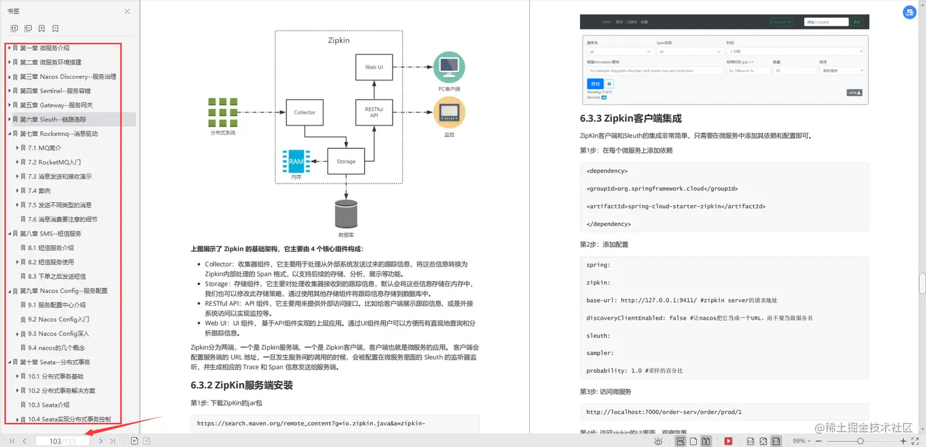The width and height of the screenshot is (926, 447).
Task: Click the fit page icon
Action: 763,441
